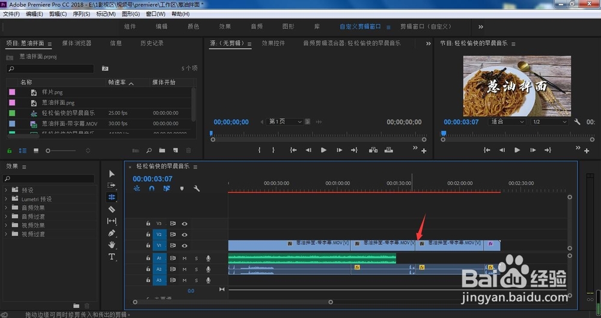The image size is (601, 318).
Task: Solo audio track A2
Action: point(197,269)
